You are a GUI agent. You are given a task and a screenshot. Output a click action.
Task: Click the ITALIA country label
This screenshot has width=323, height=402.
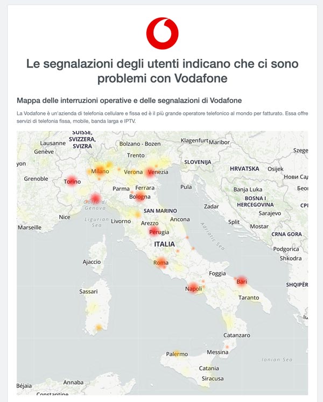164,244
